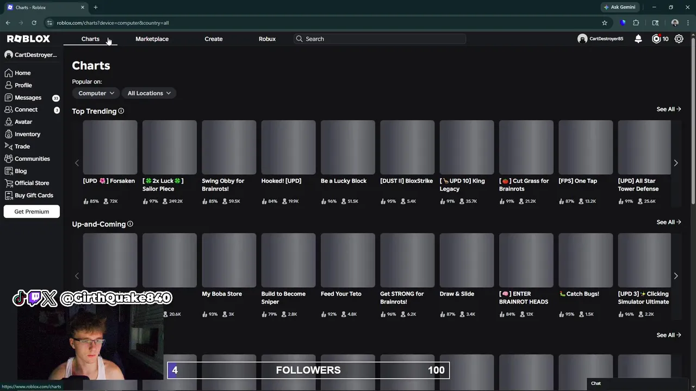The image size is (696, 391).
Task: Open Swing Obby for Brainrots thumbnail
Action: pos(229,147)
